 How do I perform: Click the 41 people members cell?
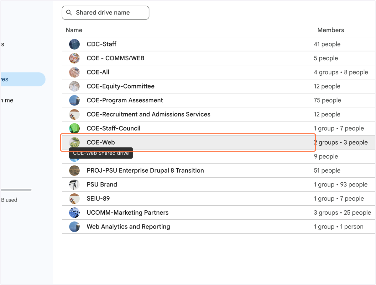(x=327, y=44)
